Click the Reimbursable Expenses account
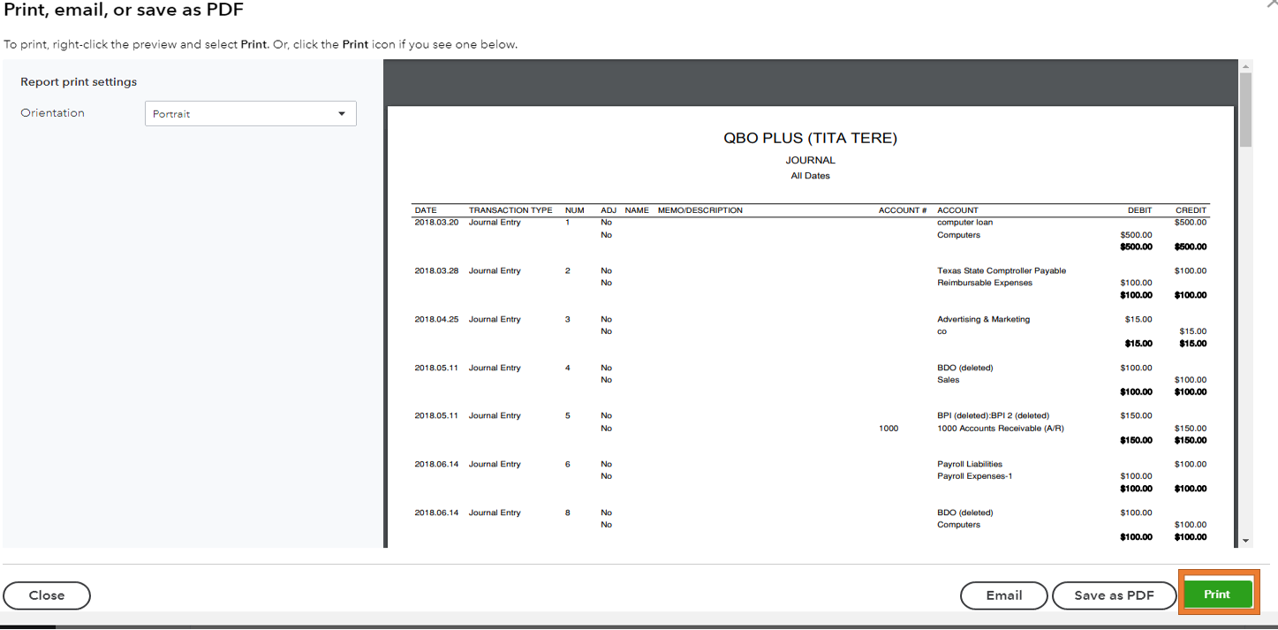 [985, 283]
